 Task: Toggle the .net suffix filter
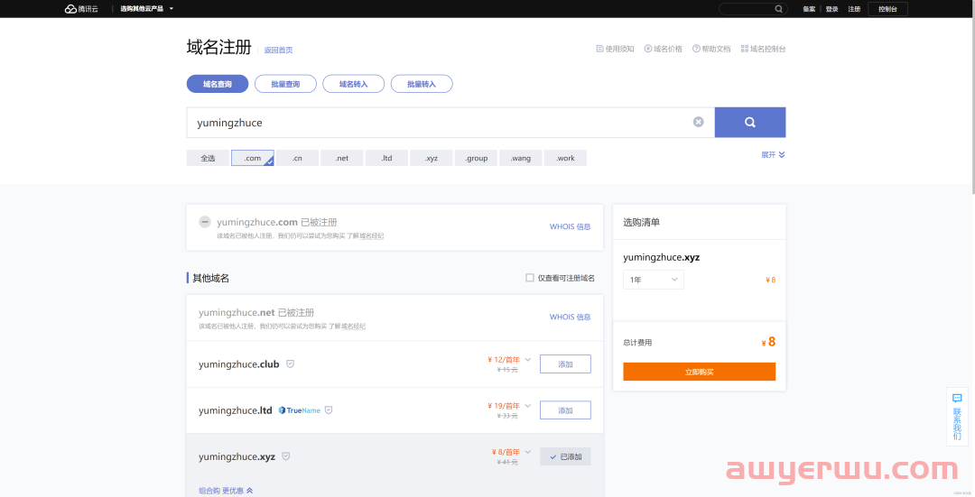pos(342,158)
